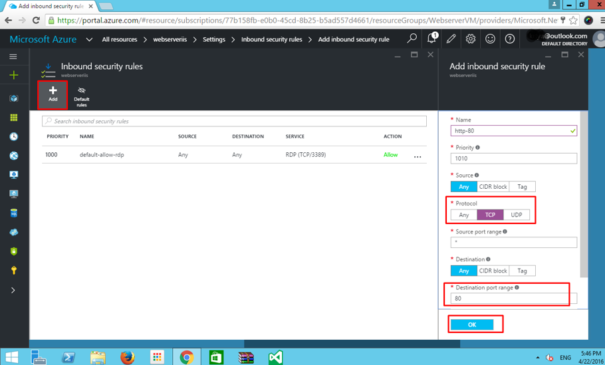This screenshot has height=365, width=605.
Task: Set Protocol to UDP
Action: click(517, 215)
